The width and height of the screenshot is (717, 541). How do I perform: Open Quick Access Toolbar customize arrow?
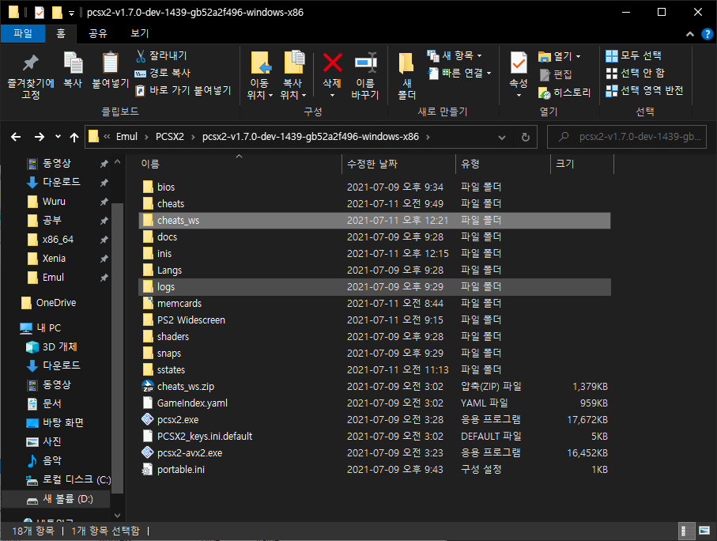71,13
